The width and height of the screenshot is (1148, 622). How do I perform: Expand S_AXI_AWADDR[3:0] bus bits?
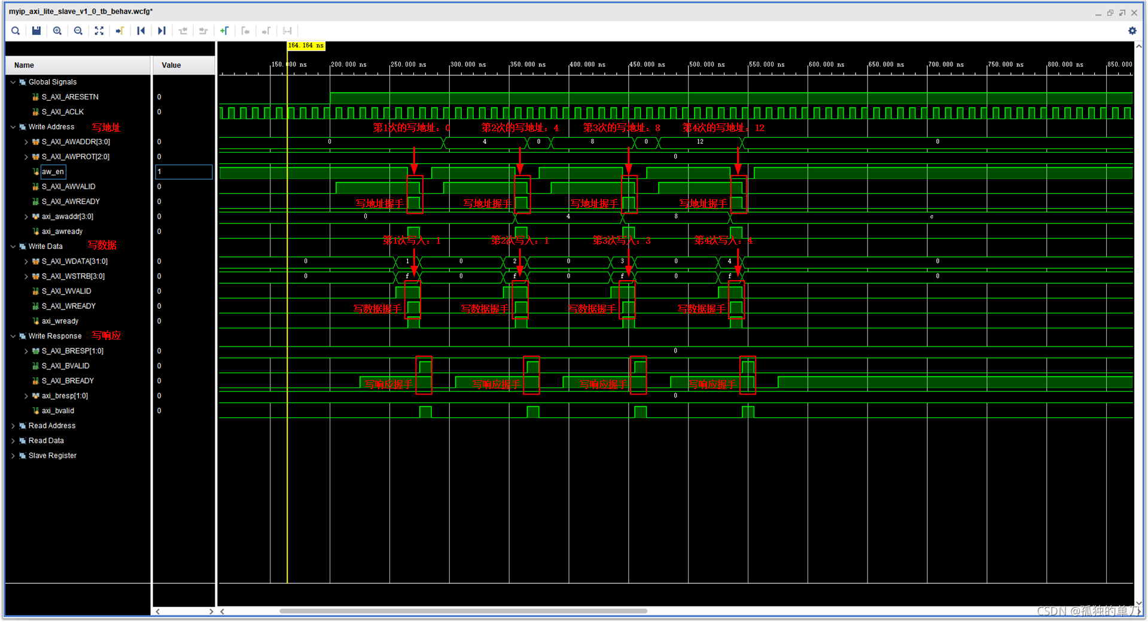pos(26,142)
